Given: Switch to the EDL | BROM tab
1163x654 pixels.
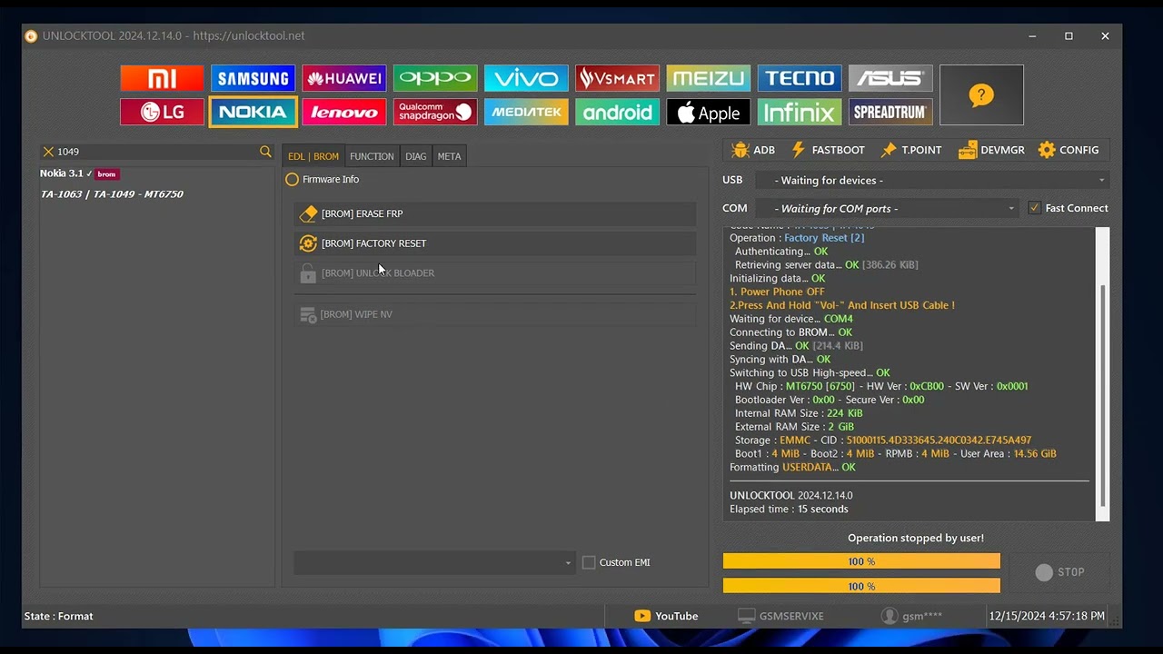Looking at the screenshot, I should (313, 156).
